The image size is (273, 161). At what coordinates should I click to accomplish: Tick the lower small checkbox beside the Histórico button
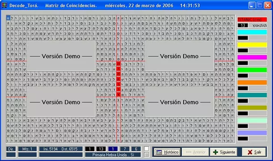coord(147,155)
